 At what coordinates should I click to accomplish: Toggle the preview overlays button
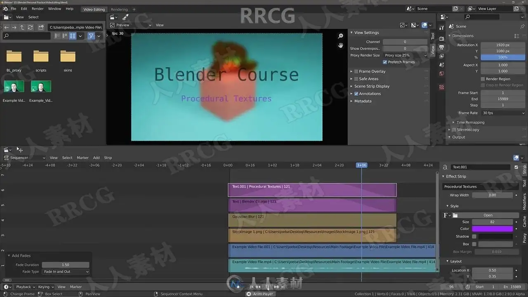pos(424,25)
